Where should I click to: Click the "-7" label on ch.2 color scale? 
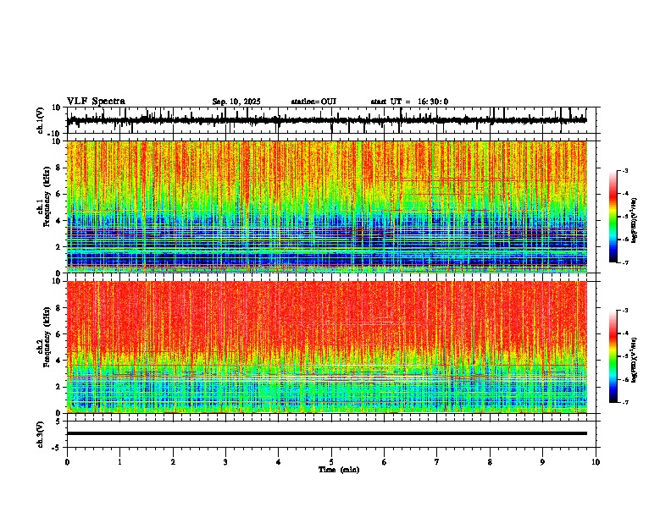[x=625, y=402]
